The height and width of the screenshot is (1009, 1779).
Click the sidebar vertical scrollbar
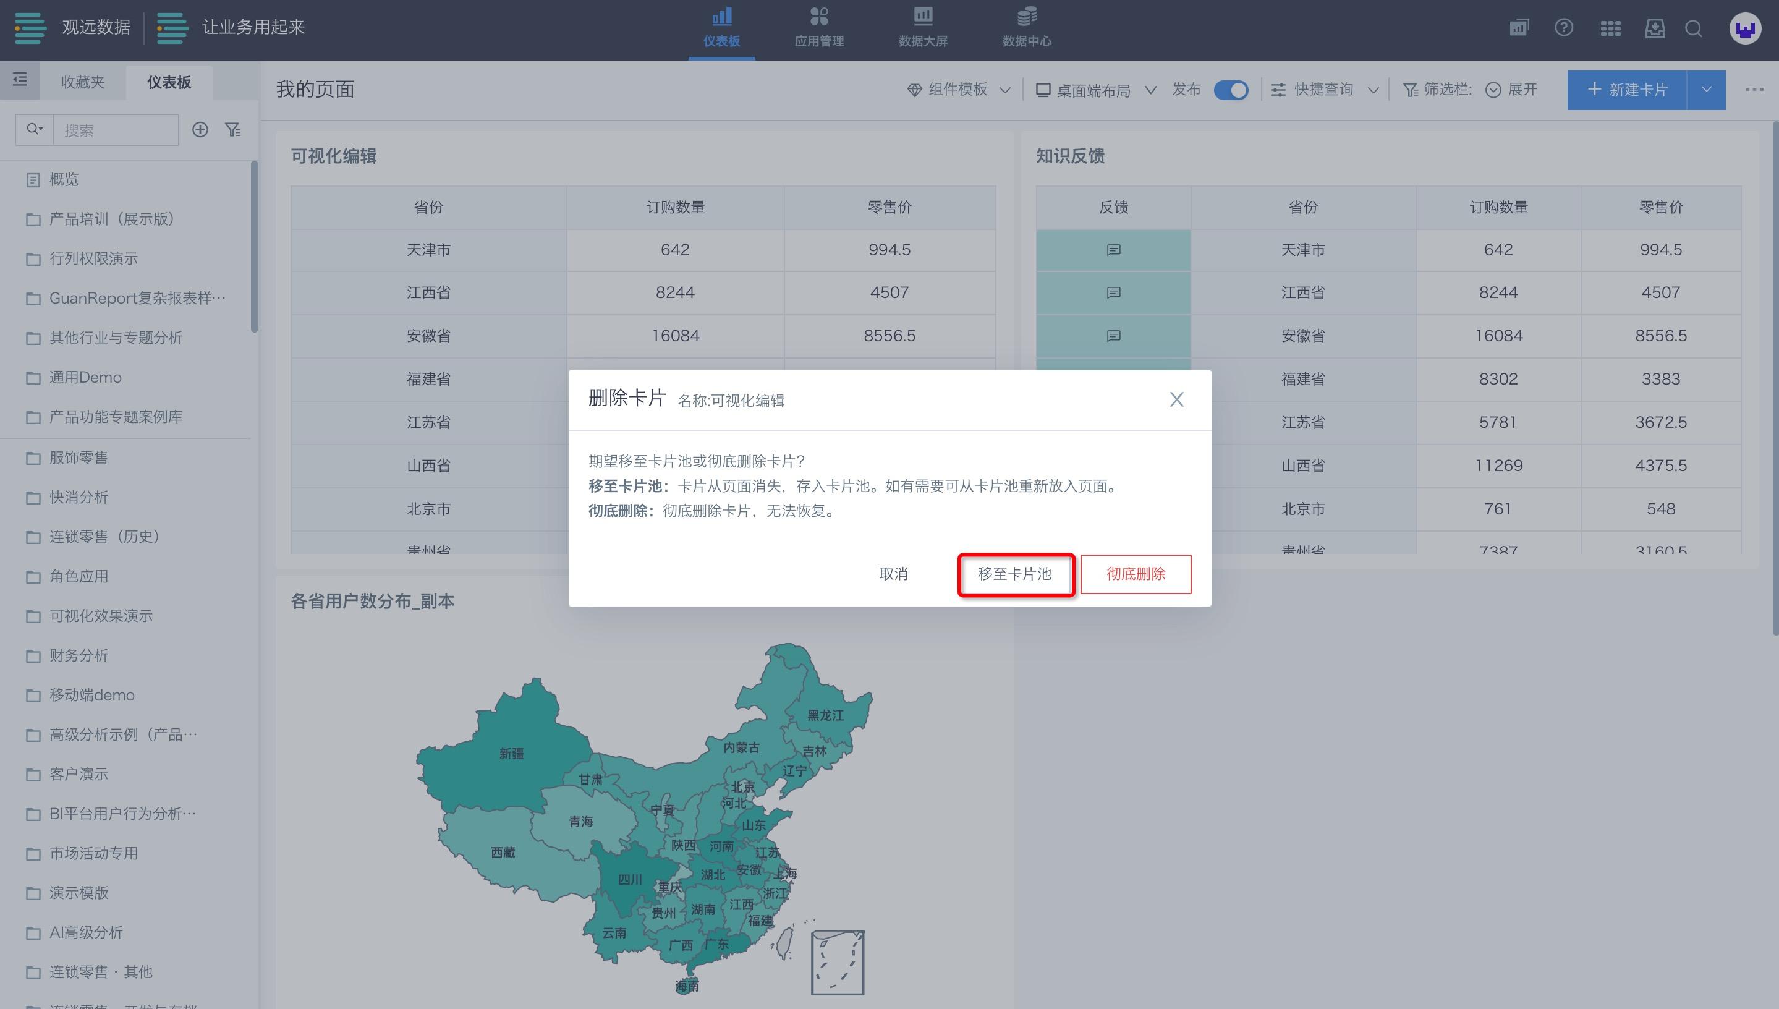pyautogui.click(x=254, y=247)
